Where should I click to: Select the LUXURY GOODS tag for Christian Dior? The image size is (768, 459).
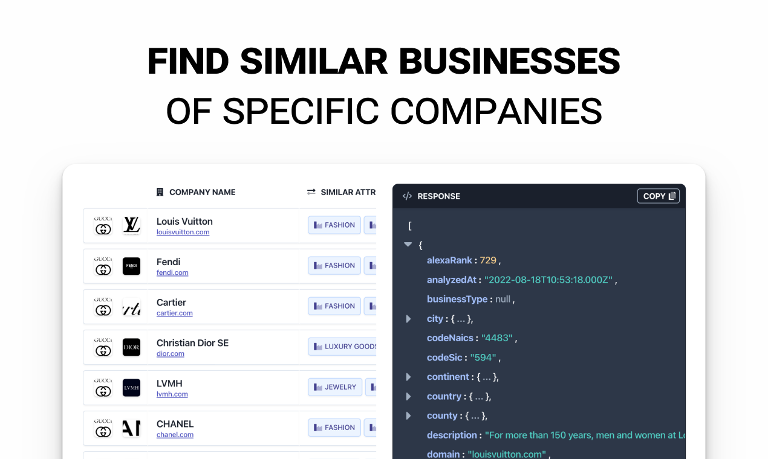point(343,347)
